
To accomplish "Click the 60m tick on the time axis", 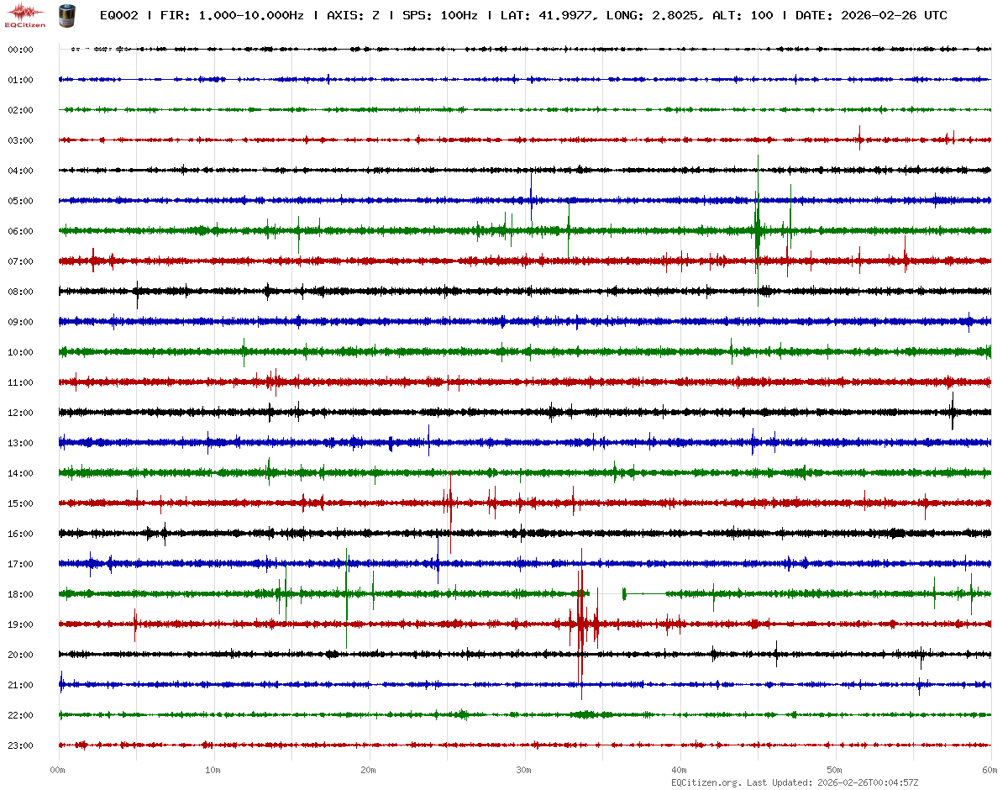I will click(x=990, y=770).
